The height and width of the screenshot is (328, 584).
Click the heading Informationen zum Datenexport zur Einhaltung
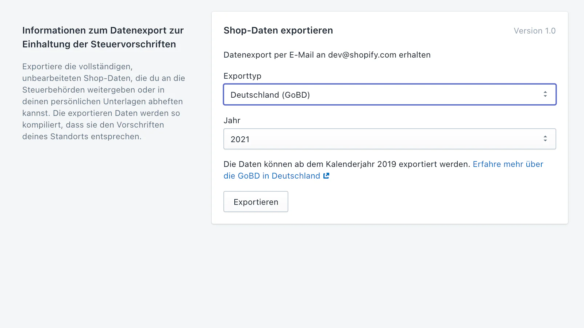pos(103,37)
